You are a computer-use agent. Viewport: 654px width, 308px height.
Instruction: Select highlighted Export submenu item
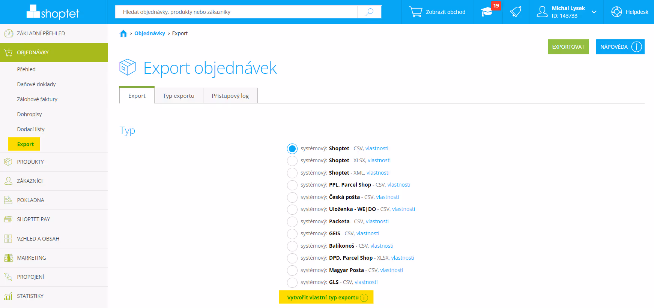[x=24, y=144]
